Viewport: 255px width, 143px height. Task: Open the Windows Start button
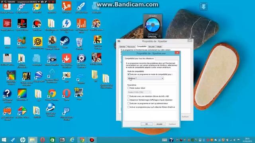(x=4, y=140)
